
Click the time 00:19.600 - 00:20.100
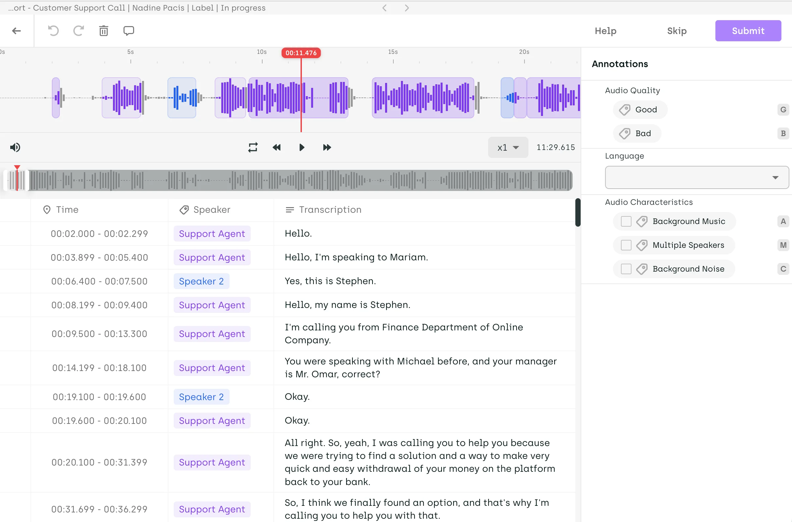click(x=99, y=421)
